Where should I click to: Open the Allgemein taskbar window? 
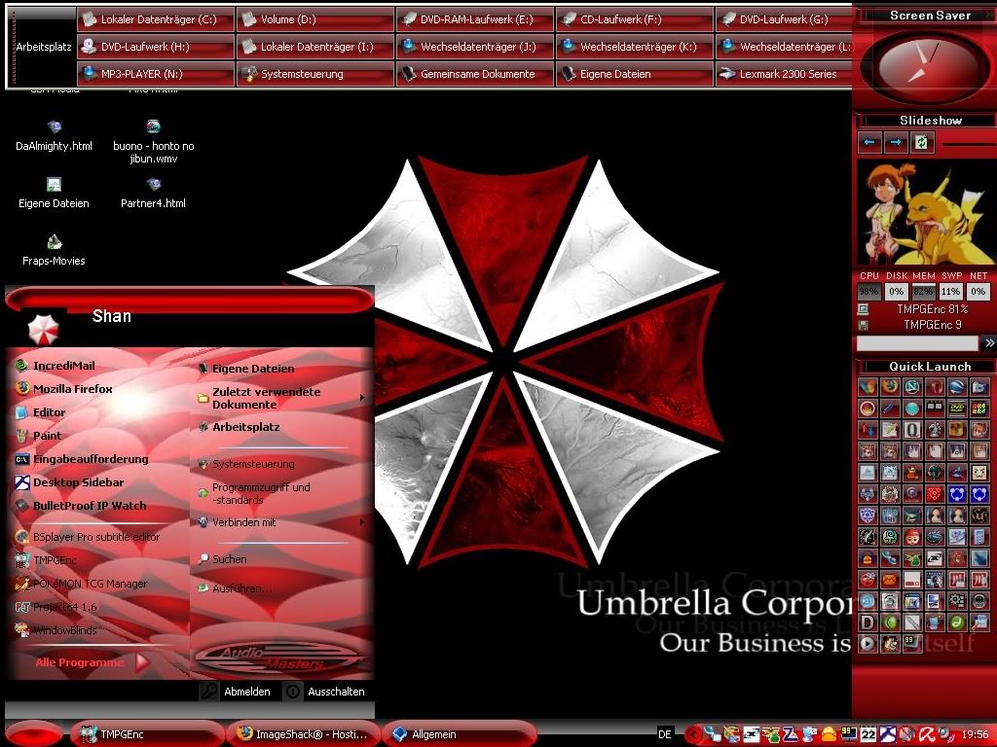(x=460, y=734)
